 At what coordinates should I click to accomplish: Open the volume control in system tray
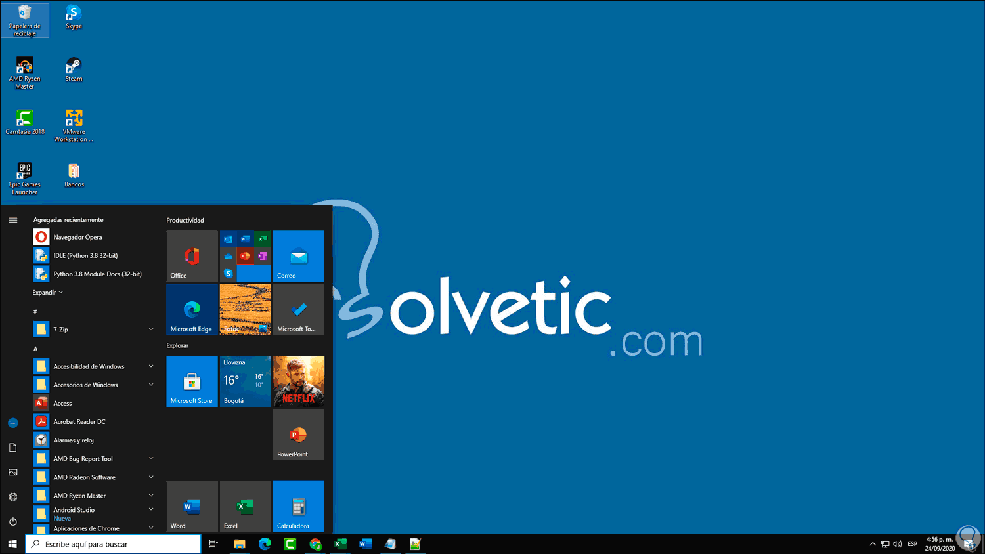coord(898,544)
